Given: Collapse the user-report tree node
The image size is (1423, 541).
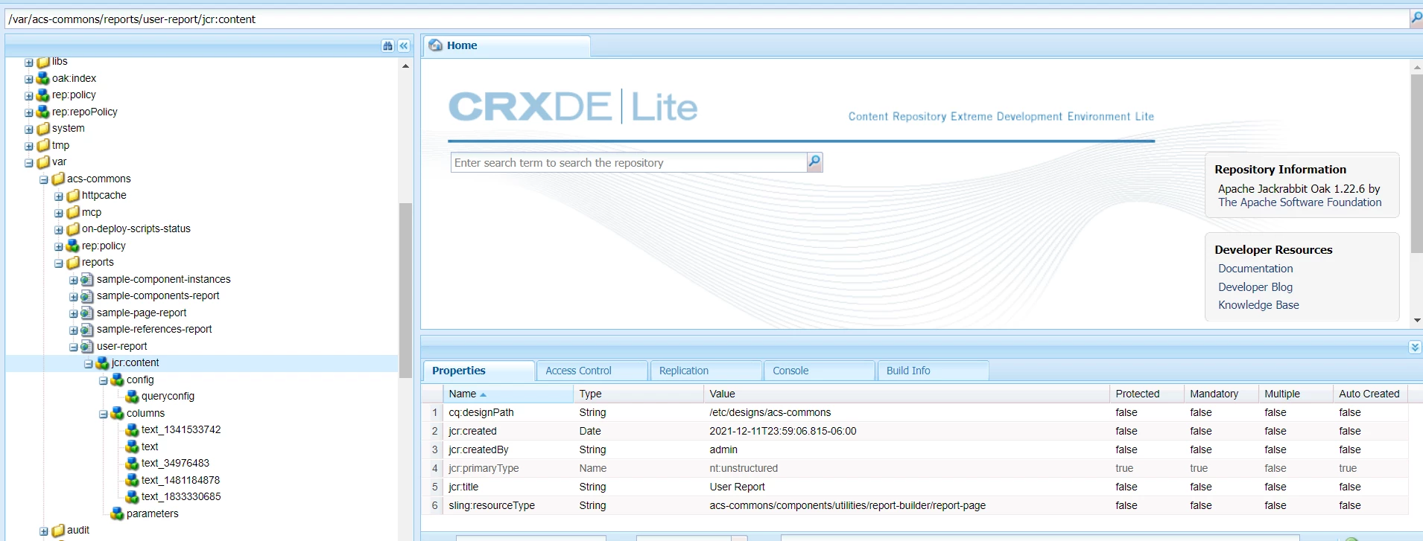Looking at the screenshot, I should (x=74, y=347).
